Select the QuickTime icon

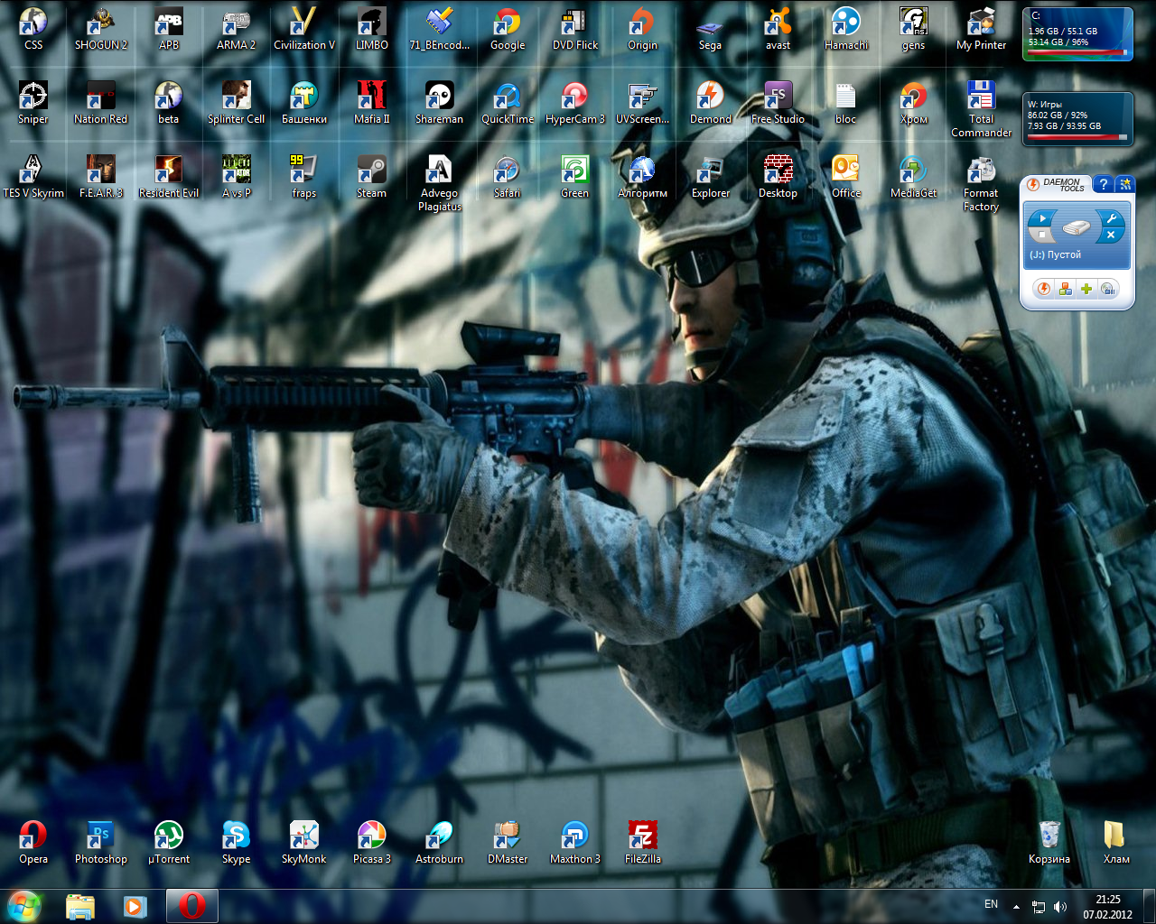(x=508, y=103)
